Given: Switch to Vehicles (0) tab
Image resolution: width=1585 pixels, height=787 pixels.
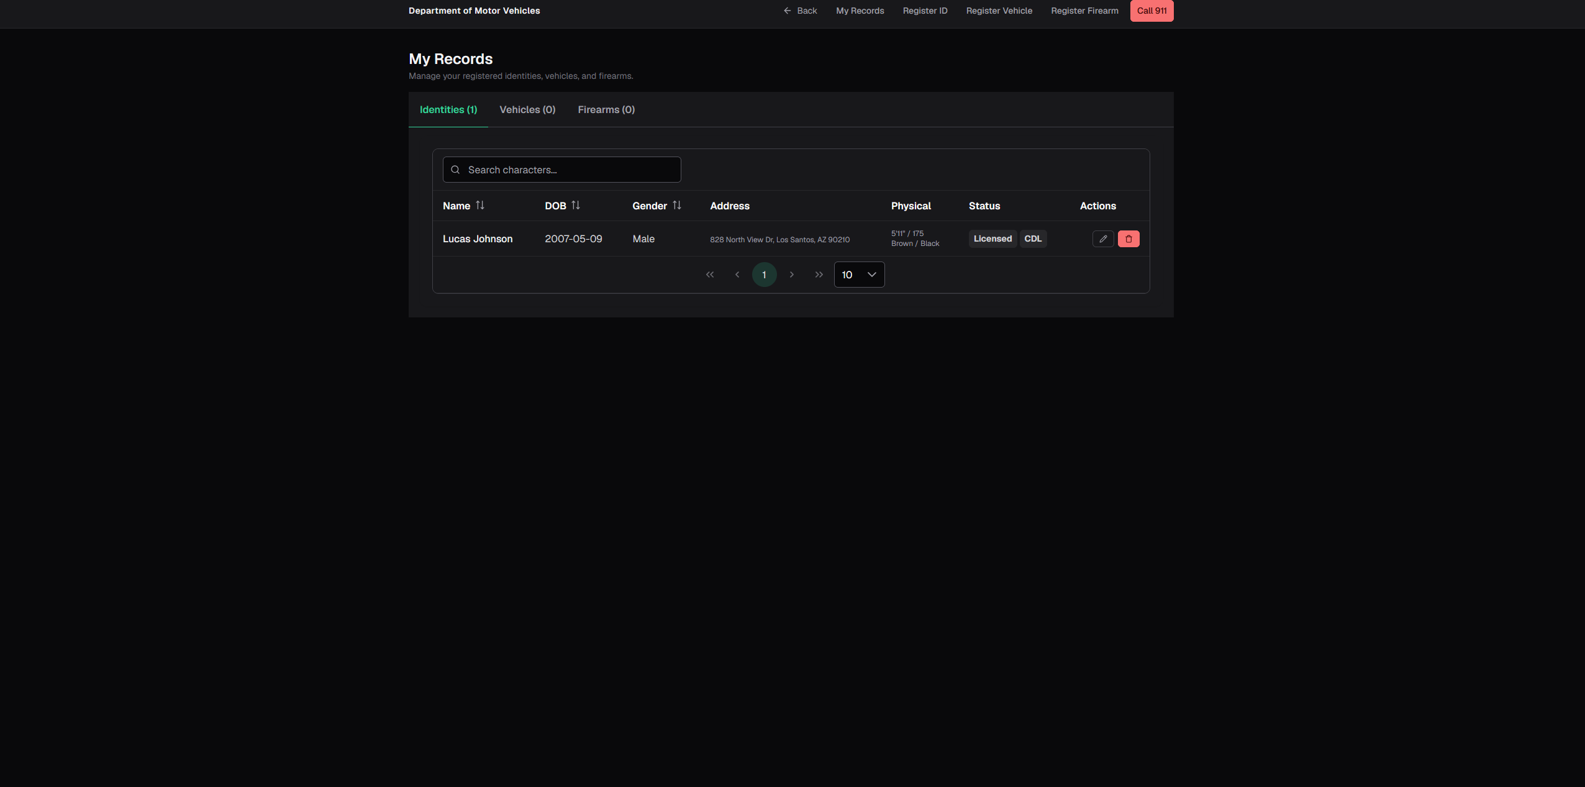Looking at the screenshot, I should pyautogui.click(x=527, y=109).
